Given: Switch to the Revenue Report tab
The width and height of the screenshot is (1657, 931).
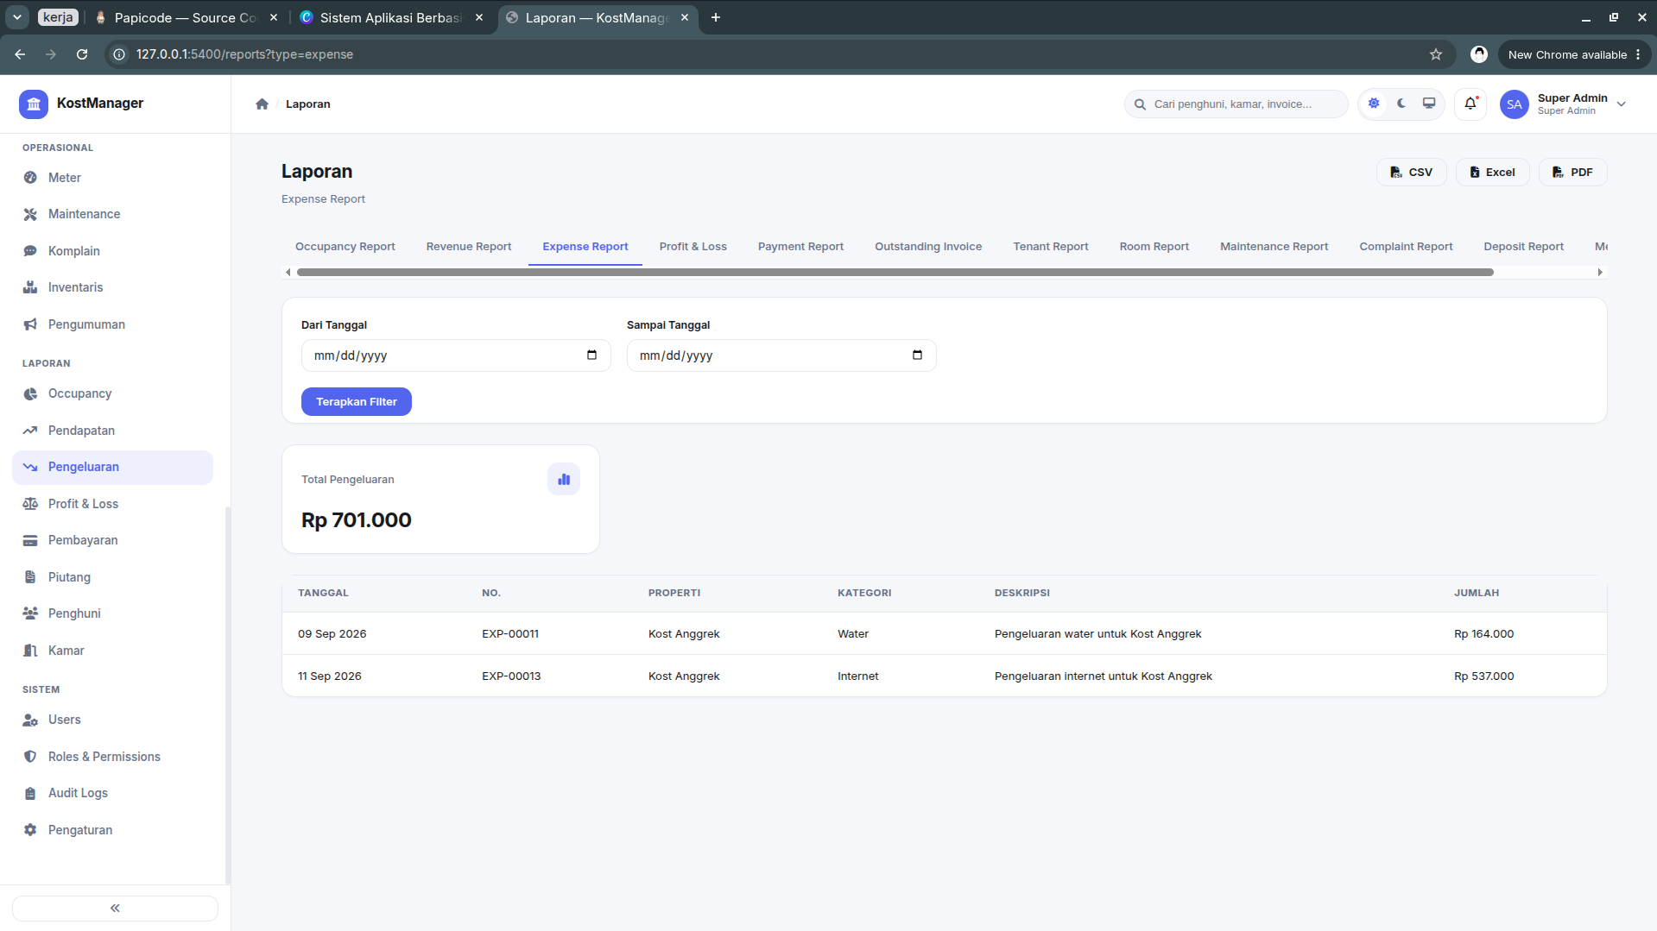Looking at the screenshot, I should (469, 247).
